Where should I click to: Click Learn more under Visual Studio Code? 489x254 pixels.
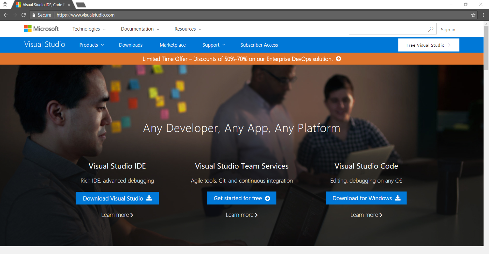point(366,215)
